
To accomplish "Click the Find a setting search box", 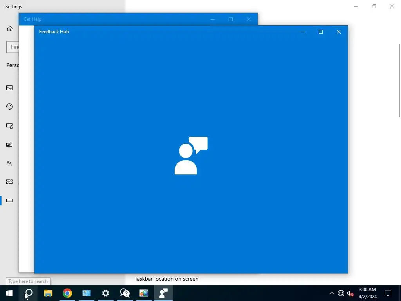I will 13,47.
